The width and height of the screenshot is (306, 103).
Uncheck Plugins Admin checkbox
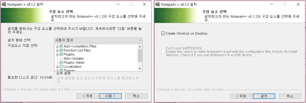coord(61,62)
